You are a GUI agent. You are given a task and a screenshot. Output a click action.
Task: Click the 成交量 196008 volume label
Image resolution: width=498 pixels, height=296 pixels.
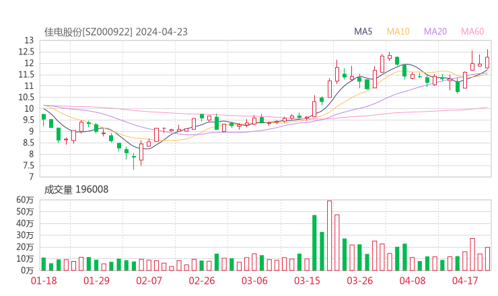pos(76,190)
